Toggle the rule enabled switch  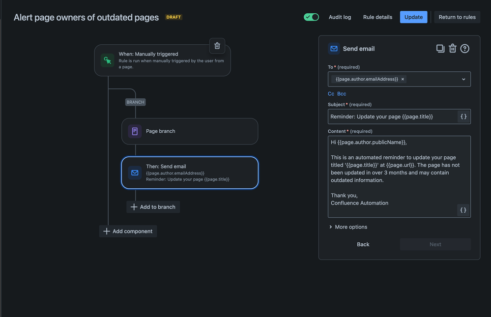click(x=311, y=17)
